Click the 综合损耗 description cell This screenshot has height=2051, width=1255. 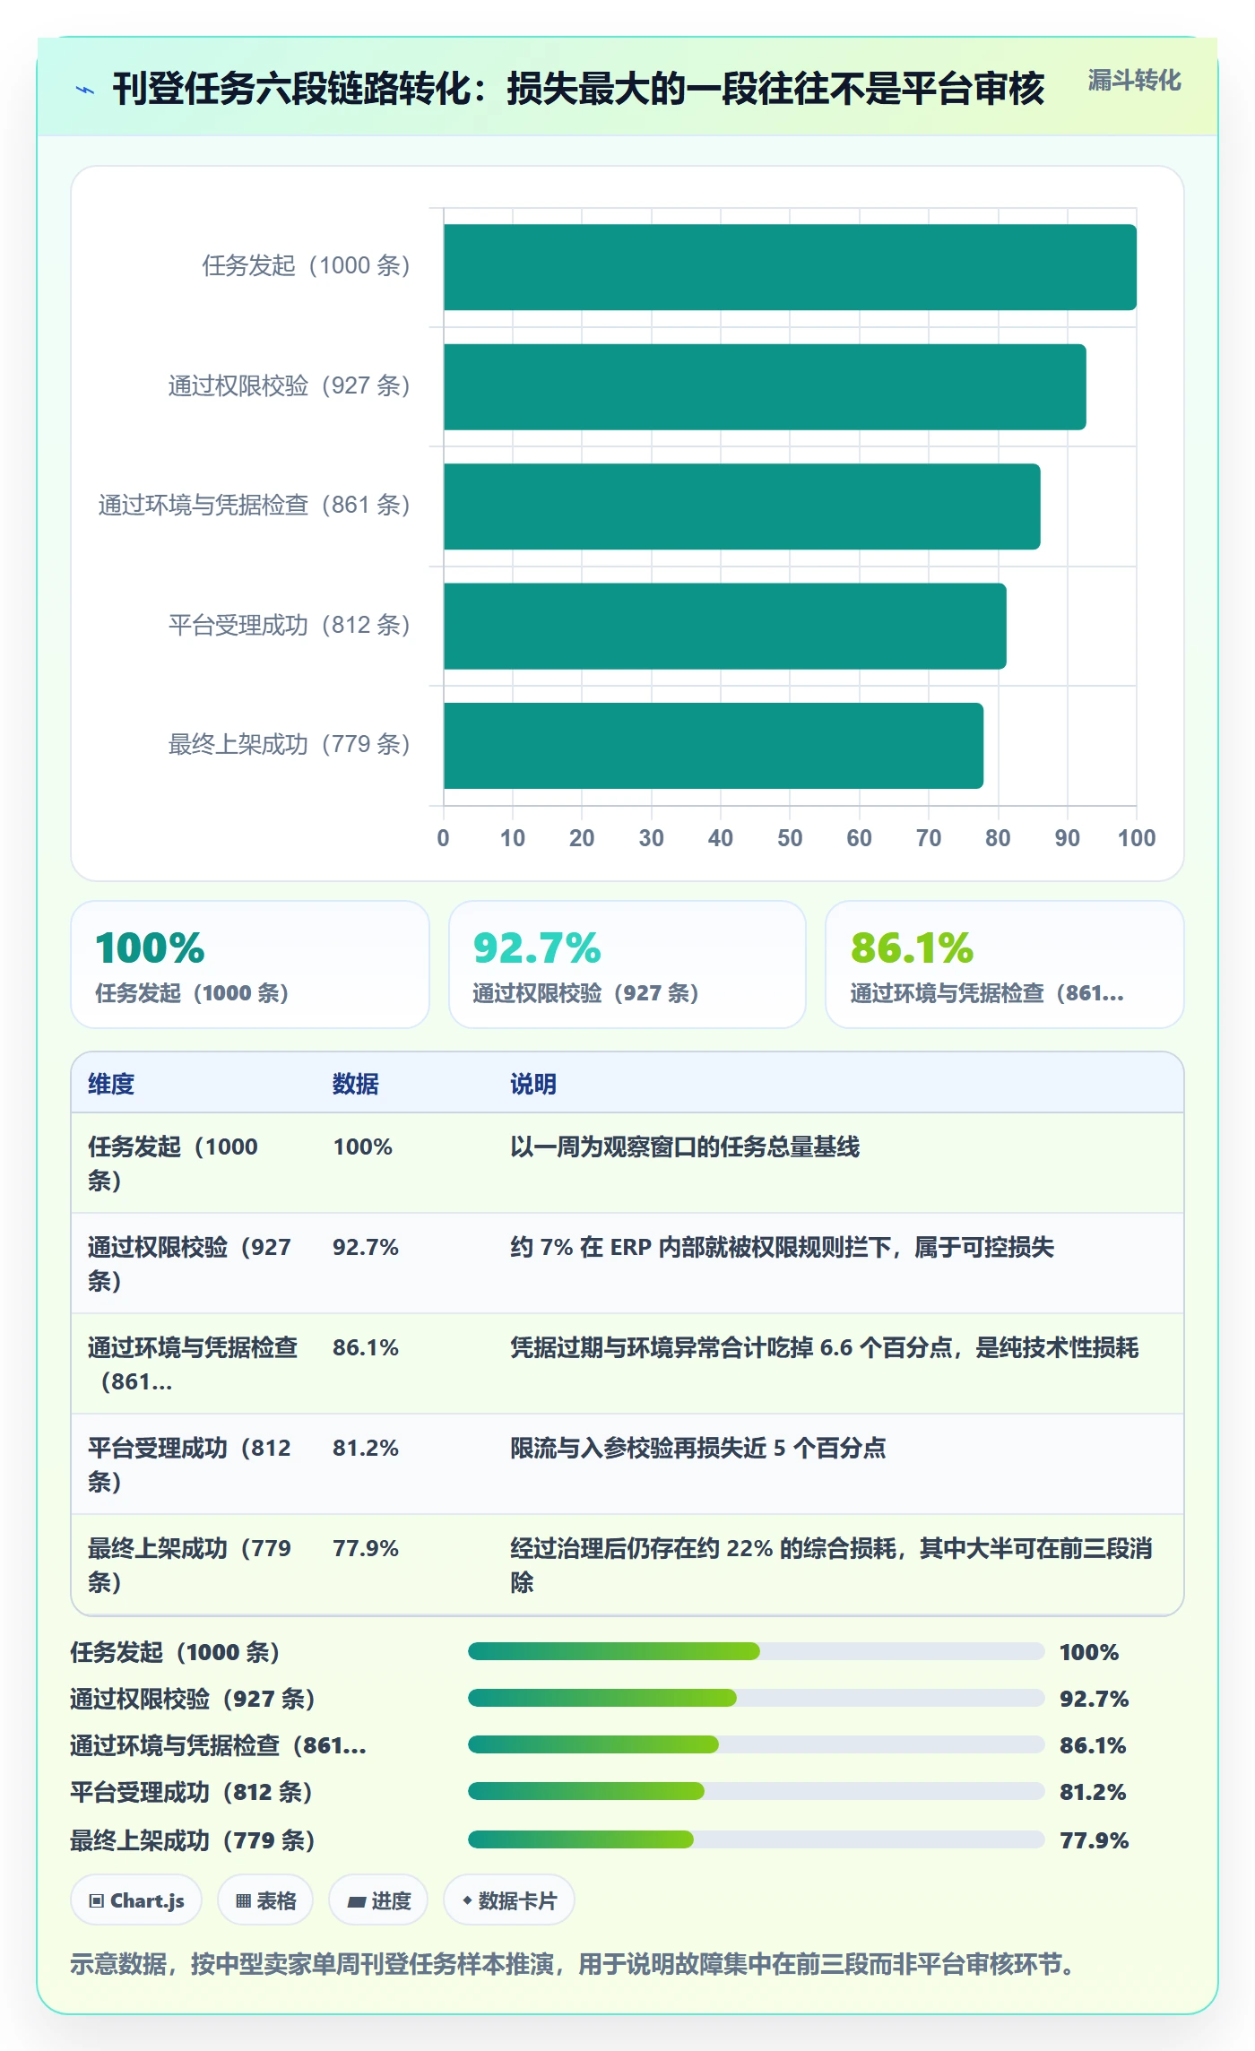(832, 1565)
